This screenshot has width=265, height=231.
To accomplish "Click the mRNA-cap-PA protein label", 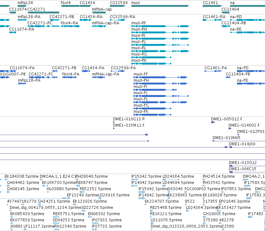I will 106,74.
